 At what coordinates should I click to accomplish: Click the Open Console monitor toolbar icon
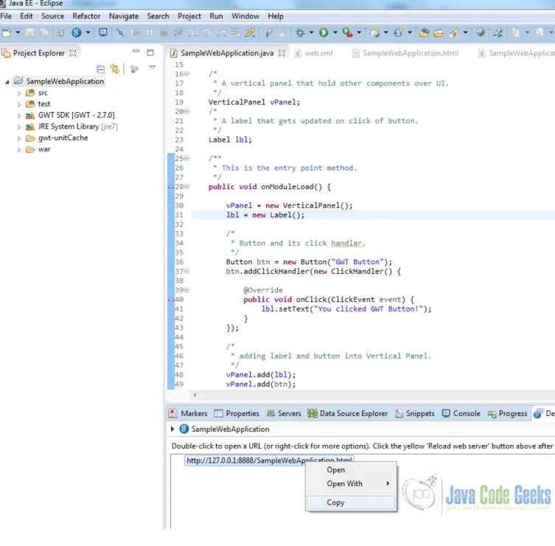pos(103,32)
